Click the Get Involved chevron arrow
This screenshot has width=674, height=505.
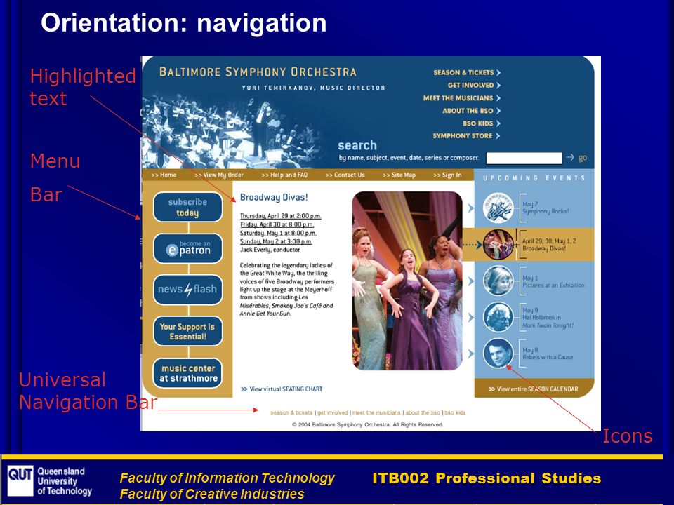coord(498,86)
